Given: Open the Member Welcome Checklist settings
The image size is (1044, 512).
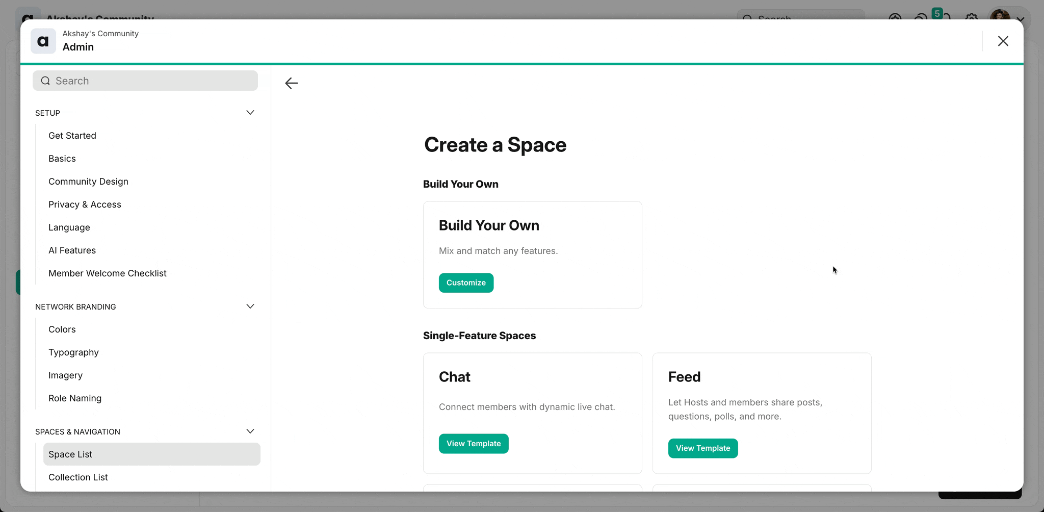Looking at the screenshot, I should (x=107, y=273).
